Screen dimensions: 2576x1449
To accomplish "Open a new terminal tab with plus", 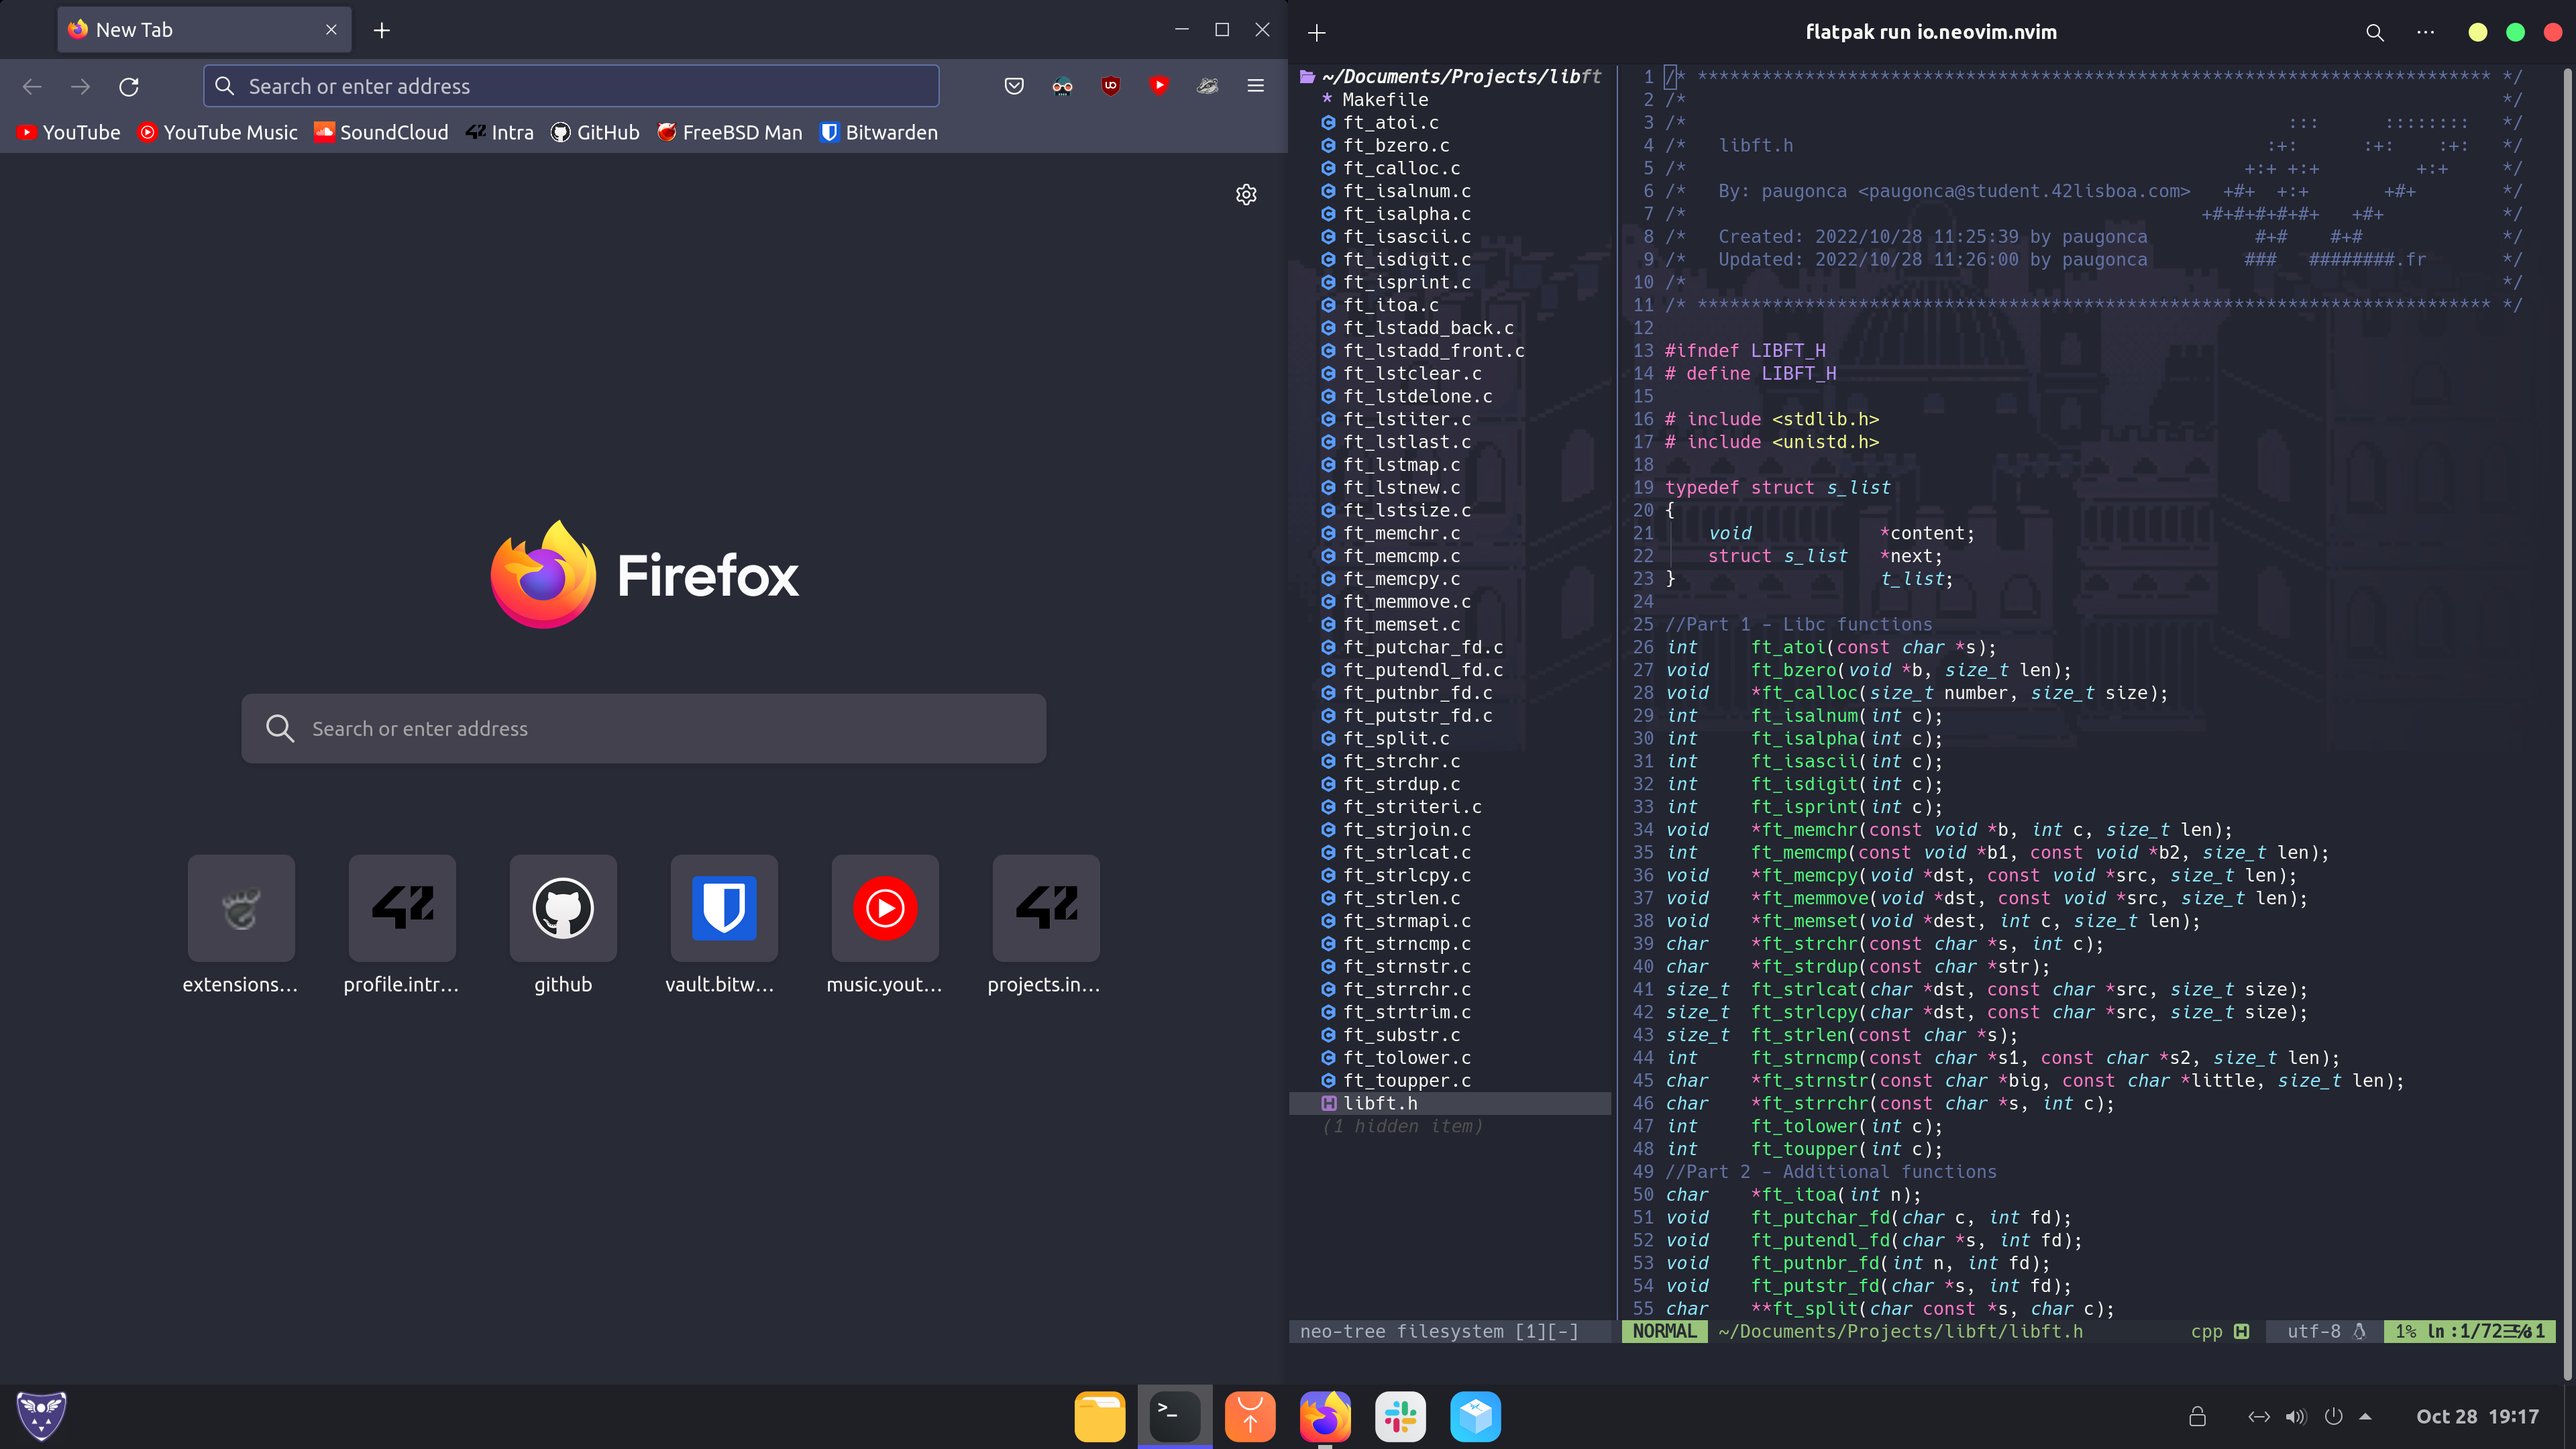I will (x=1317, y=33).
